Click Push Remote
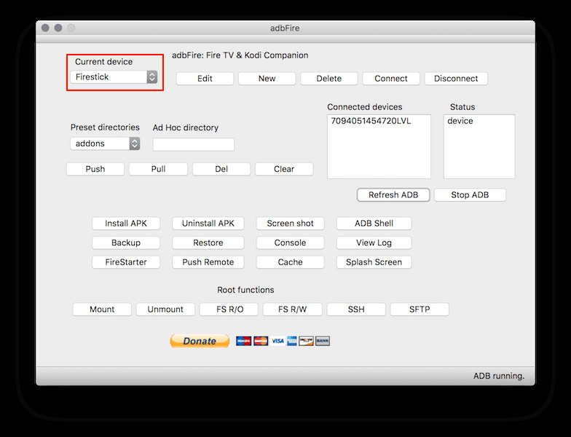This screenshot has height=437, width=571. tap(208, 262)
